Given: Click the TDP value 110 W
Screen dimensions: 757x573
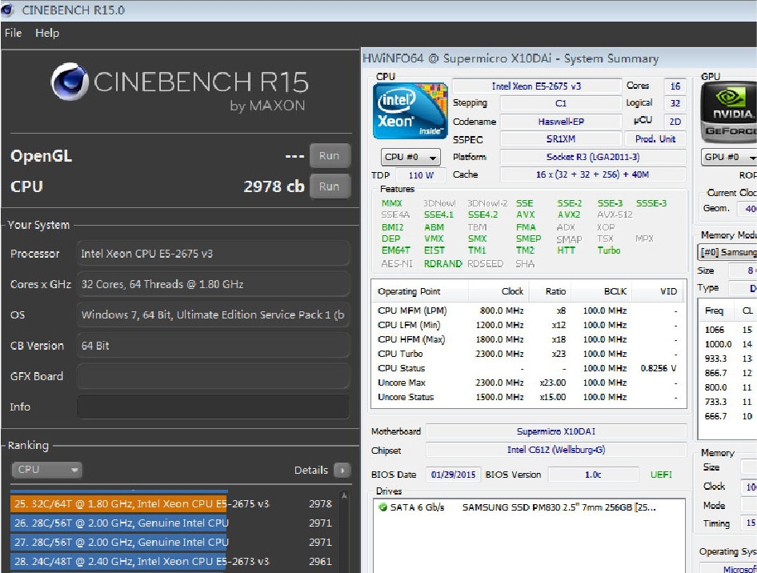Looking at the screenshot, I should (x=421, y=175).
